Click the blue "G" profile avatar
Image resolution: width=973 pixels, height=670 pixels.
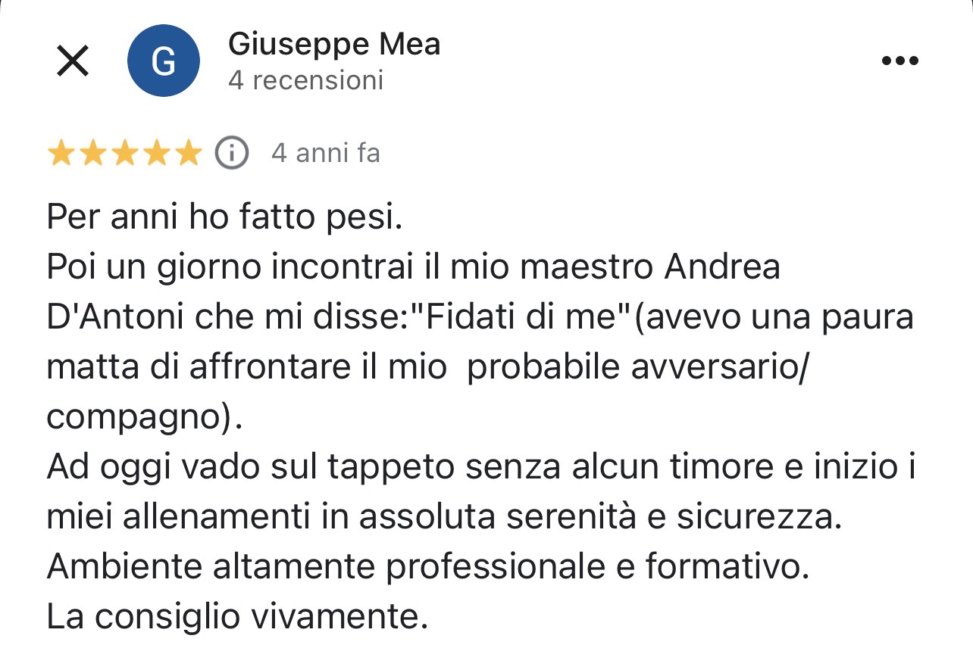[x=164, y=61]
